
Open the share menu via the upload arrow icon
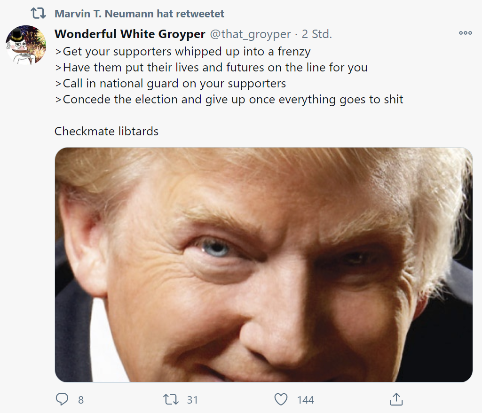(x=396, y=399)
